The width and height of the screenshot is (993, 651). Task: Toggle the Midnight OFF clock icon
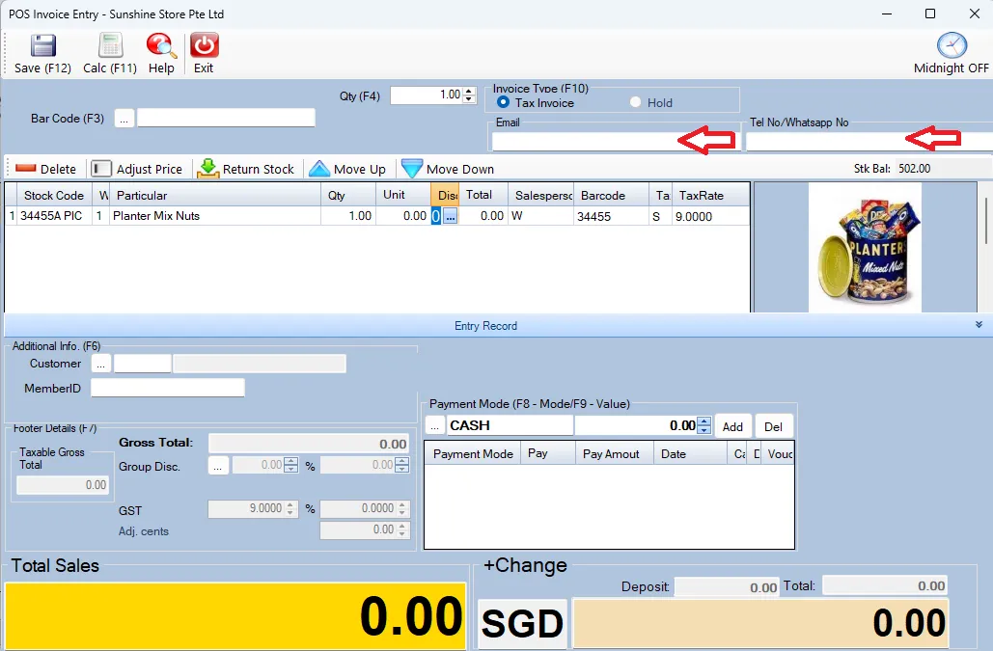[952, 46]
